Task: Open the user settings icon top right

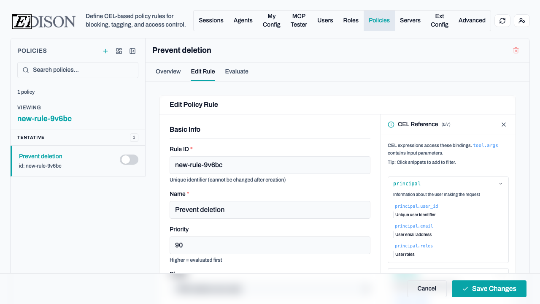Action: tap(521, 21)
